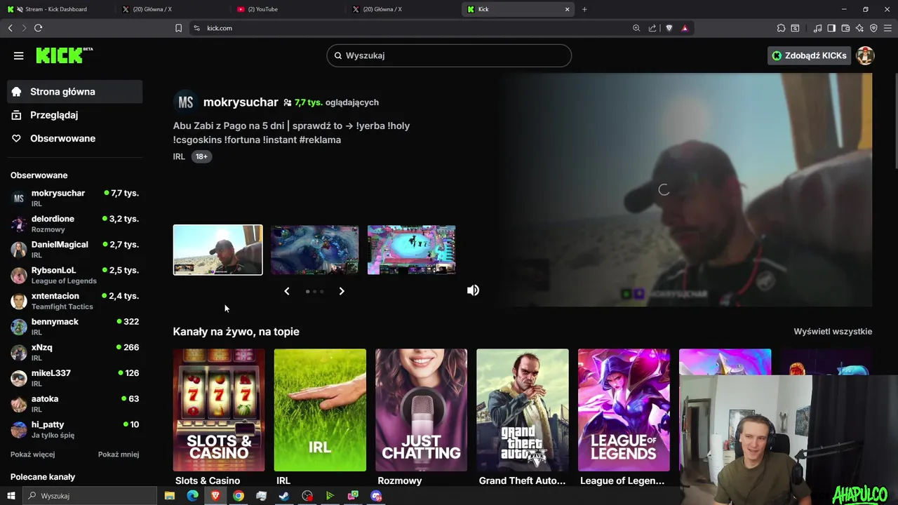
Task: Open Steam from the taskbar
Action: point(284,496)
